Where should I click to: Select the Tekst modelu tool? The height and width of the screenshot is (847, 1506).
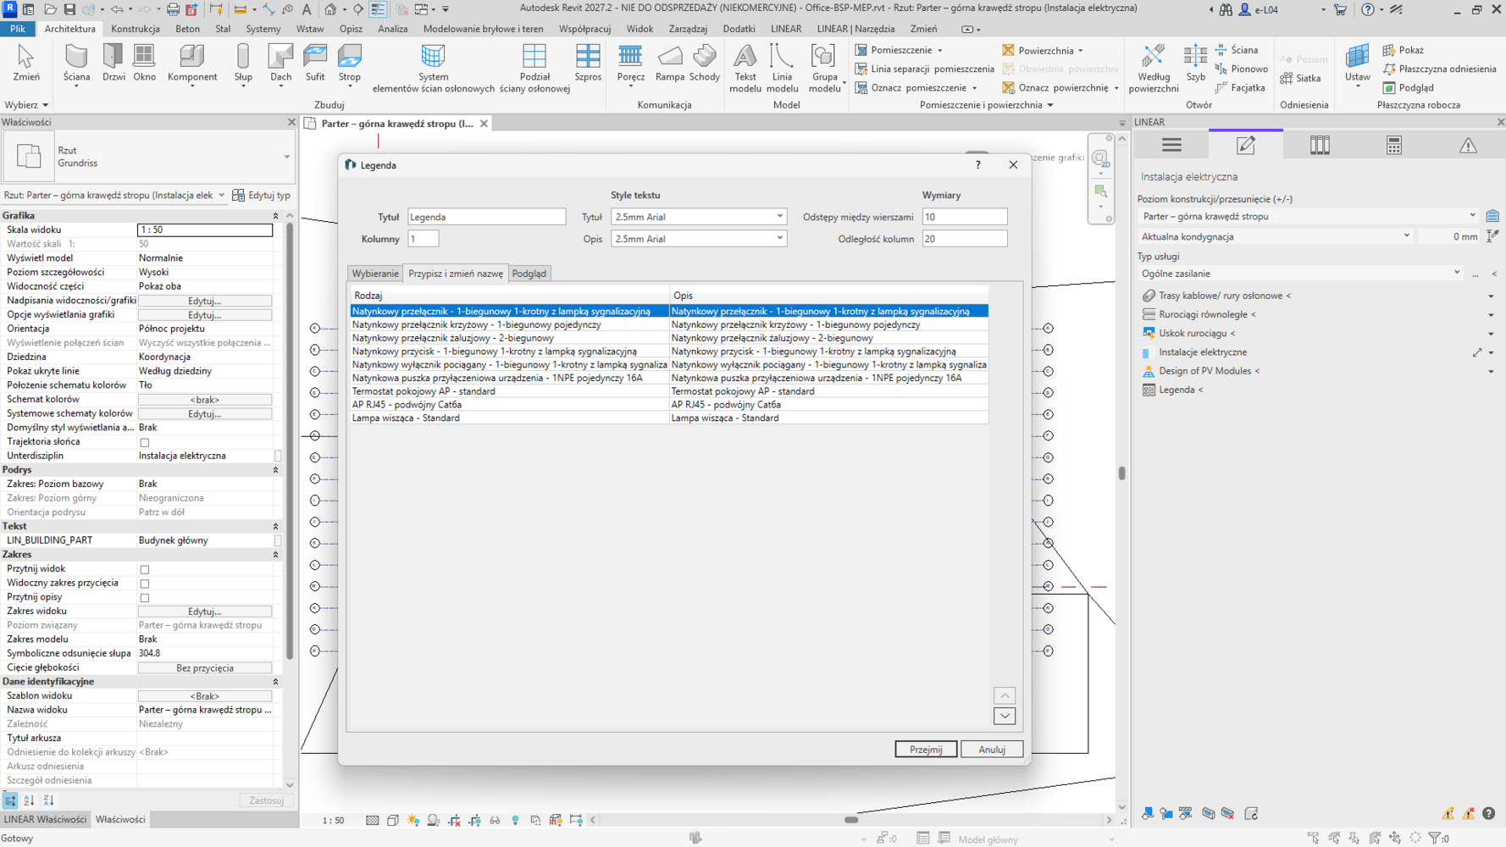[x=745, y=68]
